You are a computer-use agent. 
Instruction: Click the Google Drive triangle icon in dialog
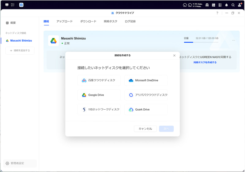tap(84, 95)
